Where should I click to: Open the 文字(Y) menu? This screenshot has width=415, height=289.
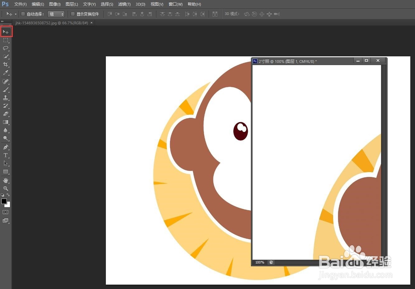point(90,4)
